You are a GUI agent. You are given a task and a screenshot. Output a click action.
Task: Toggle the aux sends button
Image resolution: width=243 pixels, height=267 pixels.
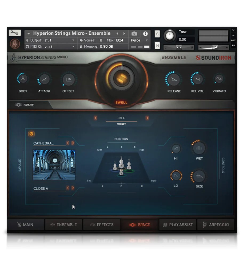tap(233, 40)
